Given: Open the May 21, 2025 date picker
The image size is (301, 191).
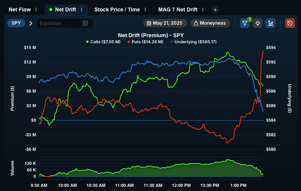Looking at the screenshot, I should tap(165, 23).
